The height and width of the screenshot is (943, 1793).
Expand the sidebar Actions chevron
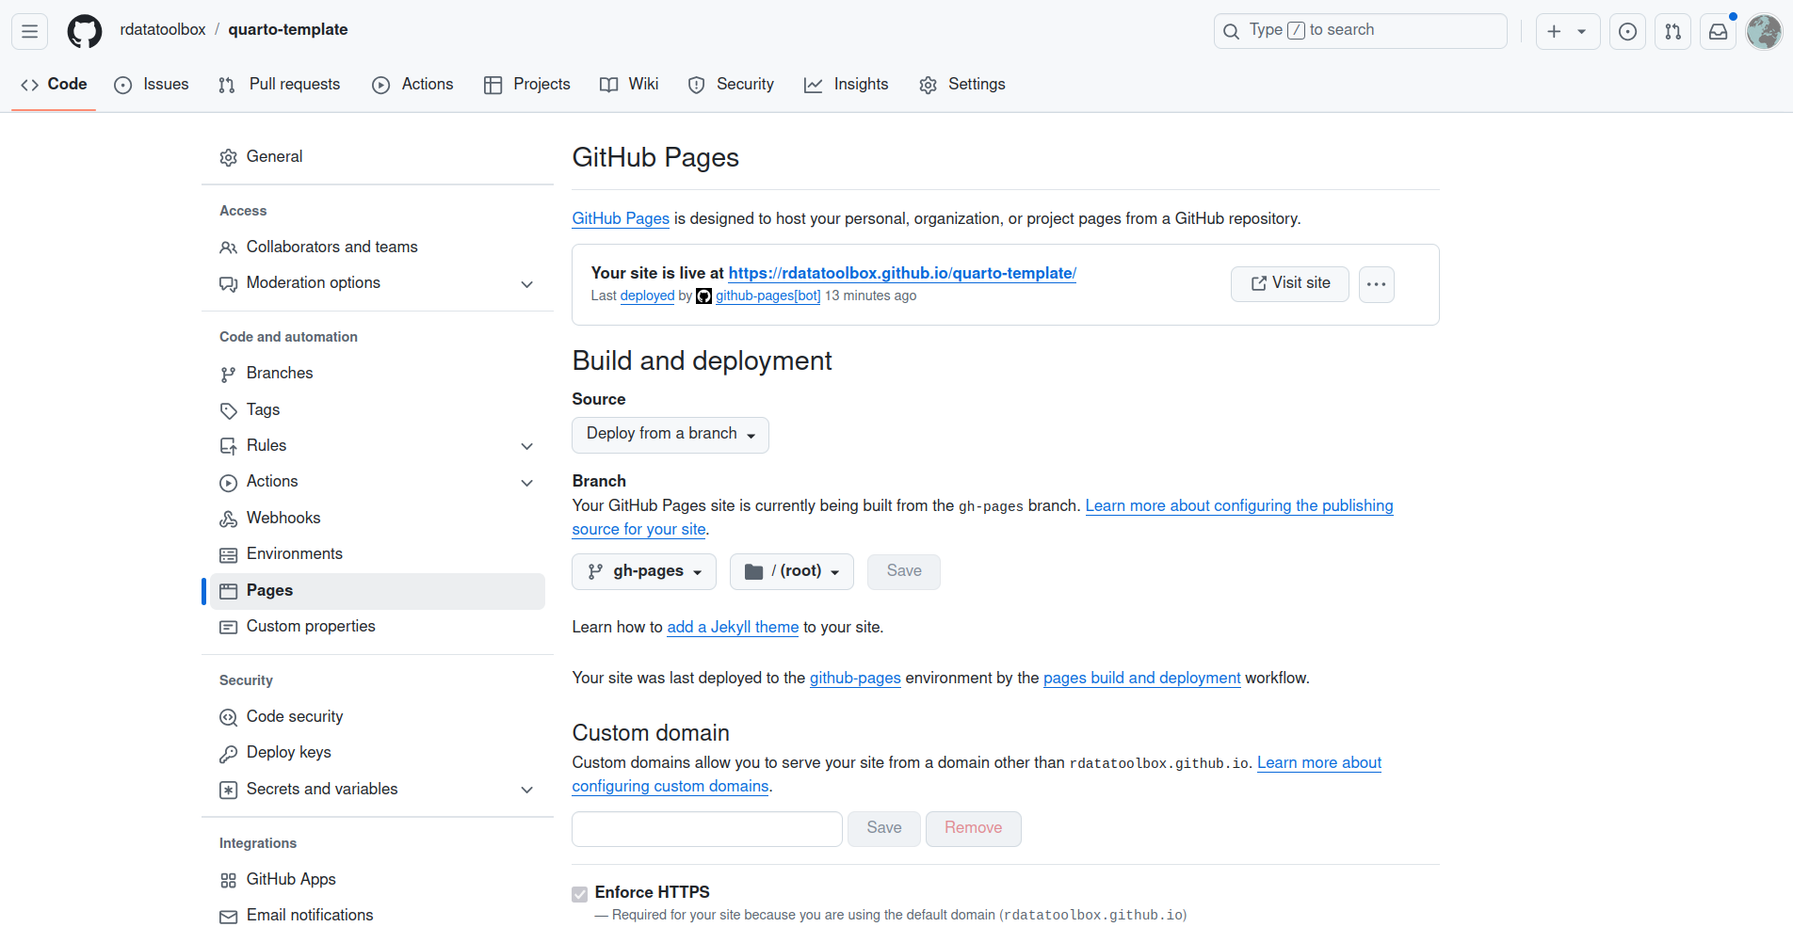tap(527, 483)
